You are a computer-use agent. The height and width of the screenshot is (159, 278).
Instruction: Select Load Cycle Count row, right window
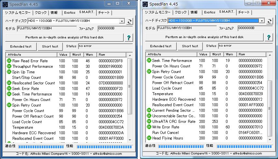point(207,88)
